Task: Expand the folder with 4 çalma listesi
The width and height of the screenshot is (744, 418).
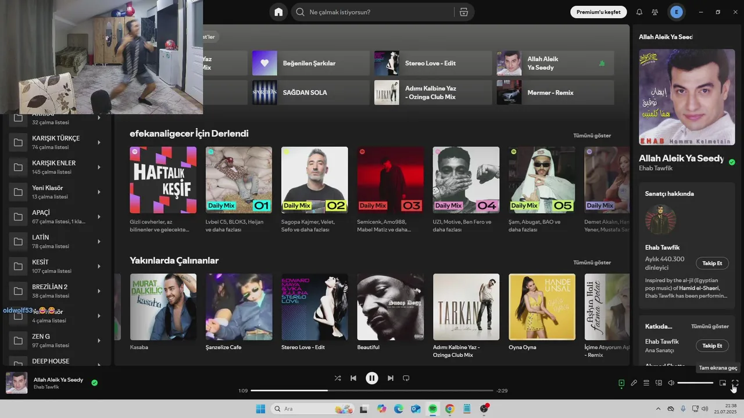Action: 99,316
